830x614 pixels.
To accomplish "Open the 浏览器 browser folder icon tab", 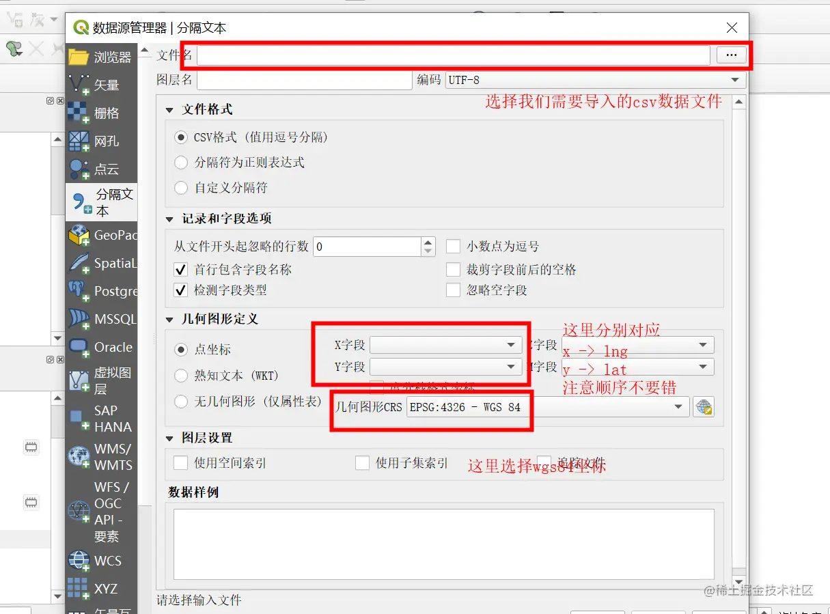I will (79, 57).
